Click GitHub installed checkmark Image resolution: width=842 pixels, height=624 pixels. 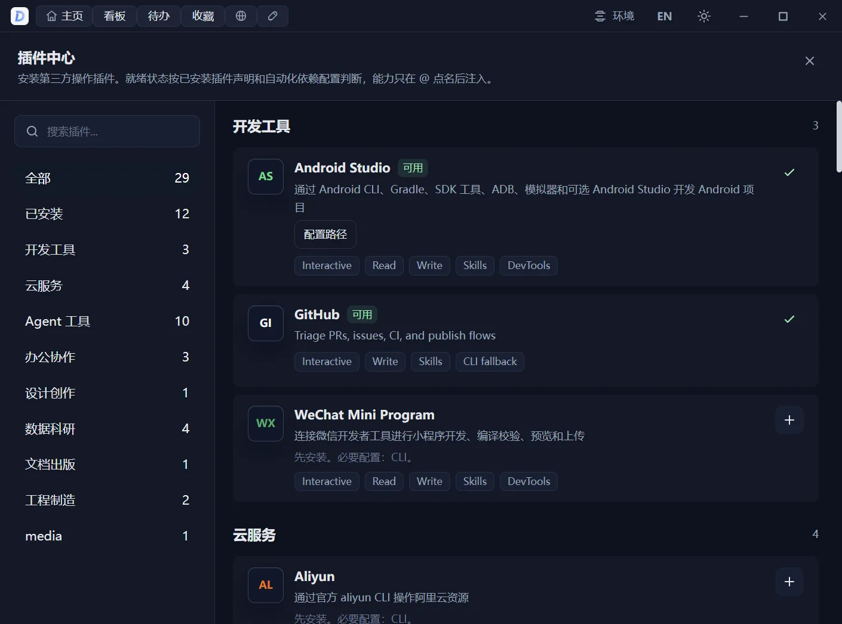(789, 319)
